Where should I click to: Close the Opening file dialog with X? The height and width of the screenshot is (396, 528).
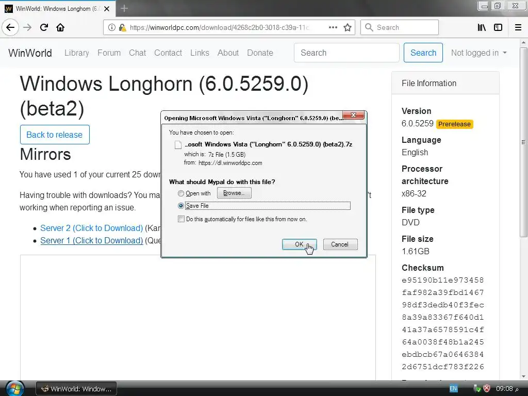(x=353, y=115)
